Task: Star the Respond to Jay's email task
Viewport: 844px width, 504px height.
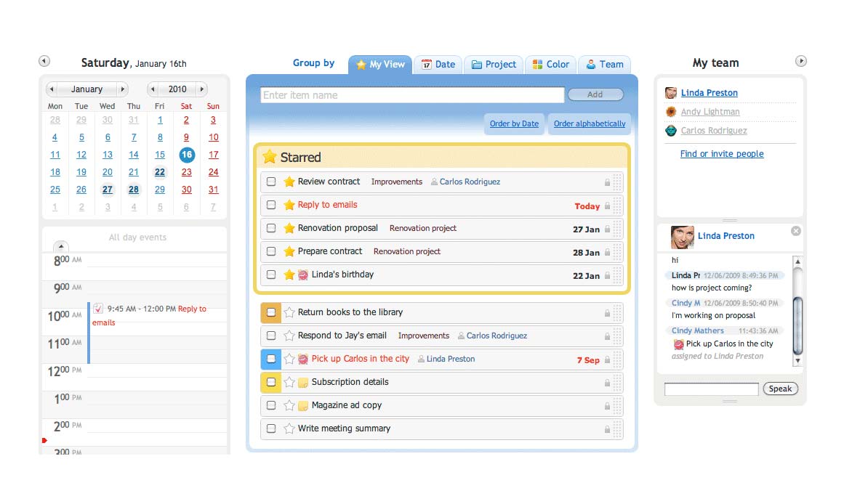Action: coord(289,336)
